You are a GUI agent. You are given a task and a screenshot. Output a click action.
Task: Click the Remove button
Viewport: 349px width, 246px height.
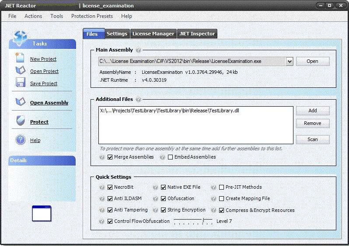pyautogui.click(x=313, y=123)
